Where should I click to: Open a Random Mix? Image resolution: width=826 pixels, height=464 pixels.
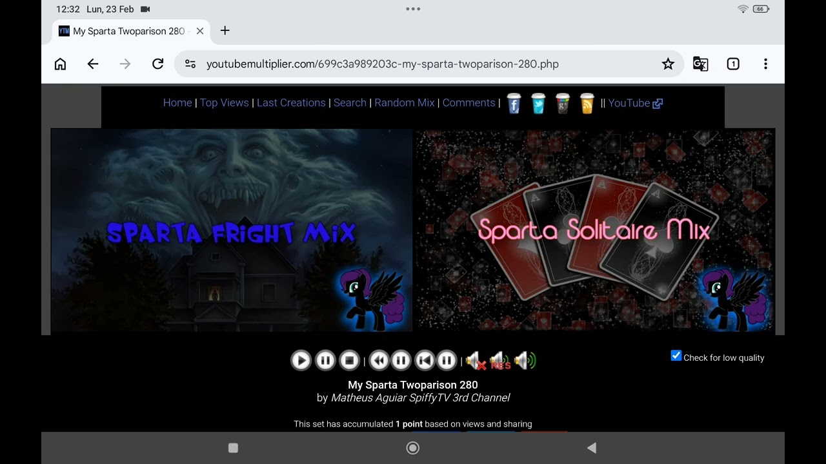[x=405, y=102]
